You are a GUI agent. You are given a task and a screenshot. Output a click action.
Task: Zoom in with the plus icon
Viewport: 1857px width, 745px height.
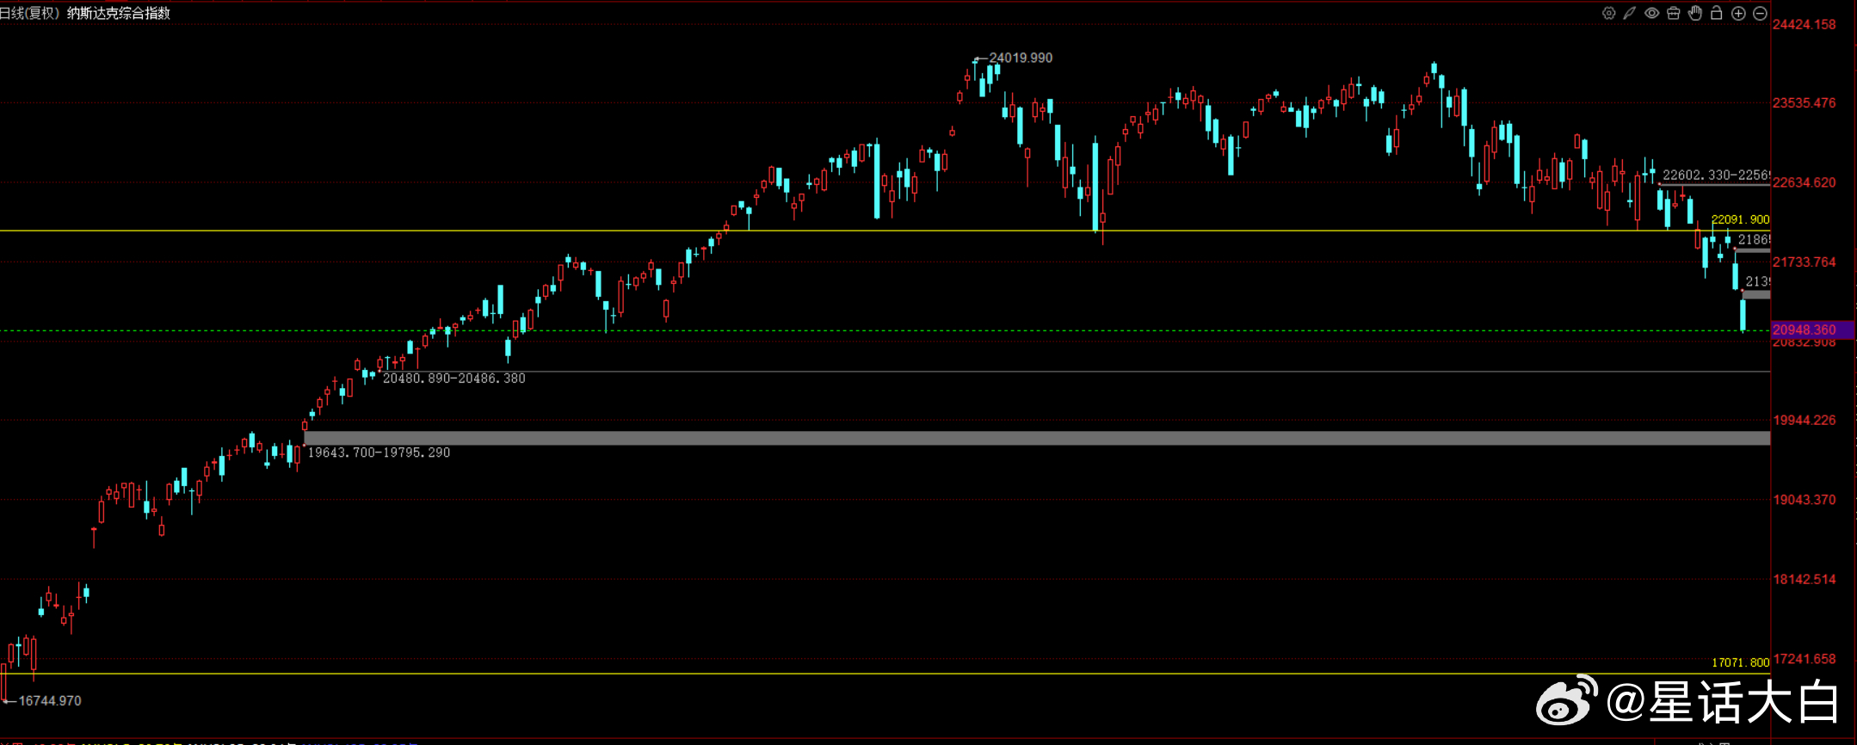coord(1738,13)
